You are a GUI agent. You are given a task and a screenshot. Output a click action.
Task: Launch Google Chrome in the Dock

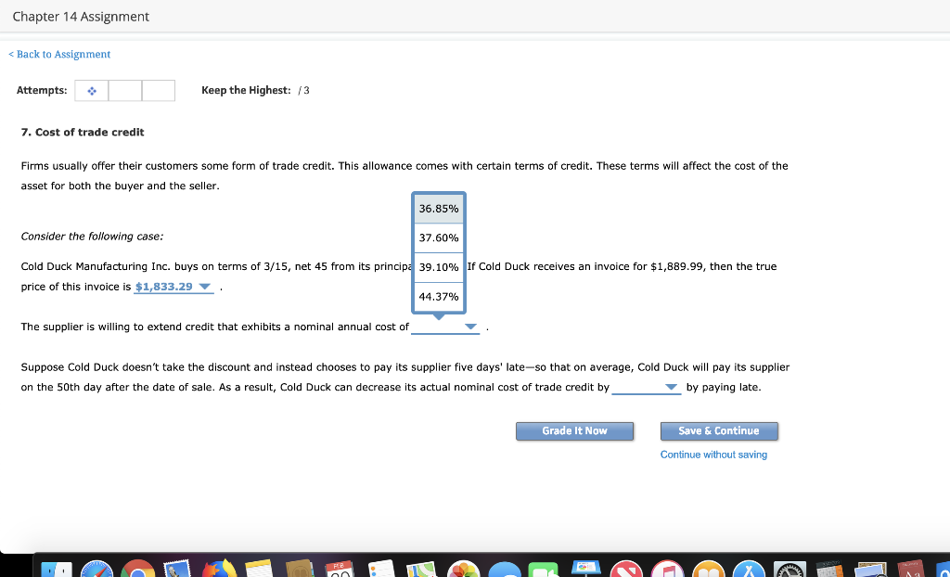[139, 566]
